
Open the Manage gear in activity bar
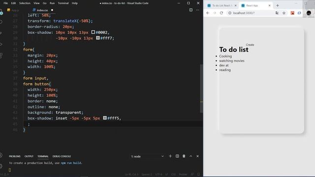pyautogui.click(x=1, y=166)
